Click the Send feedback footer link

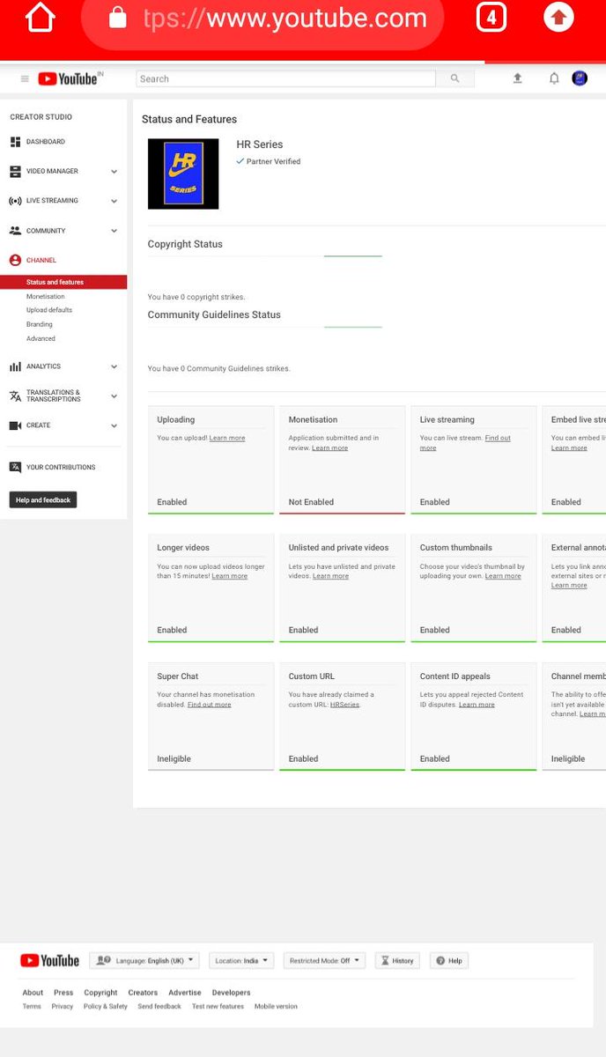coord(159,1007)
